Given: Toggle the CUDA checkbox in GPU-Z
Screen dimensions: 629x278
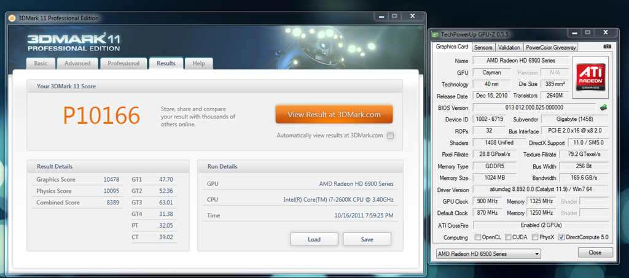Looking at the screenshot, I should coord(508,237).
